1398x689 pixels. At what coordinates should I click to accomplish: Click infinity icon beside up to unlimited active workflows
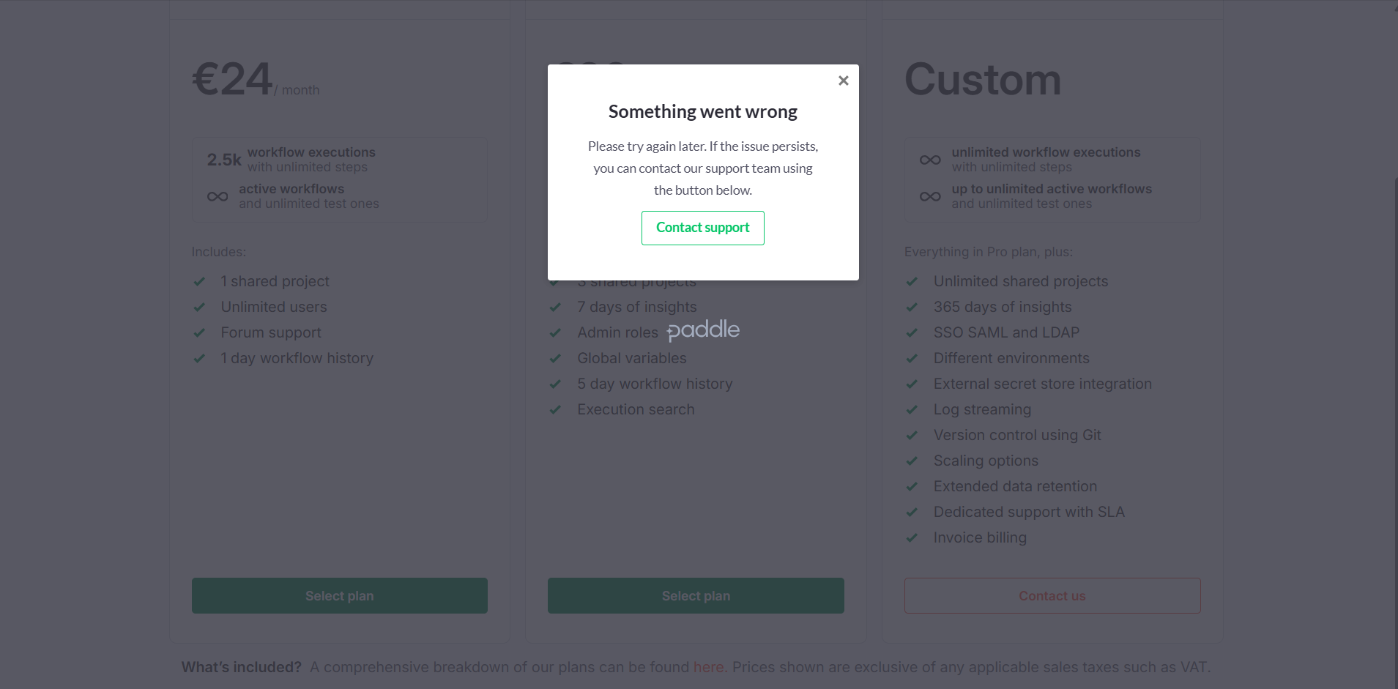930,196
